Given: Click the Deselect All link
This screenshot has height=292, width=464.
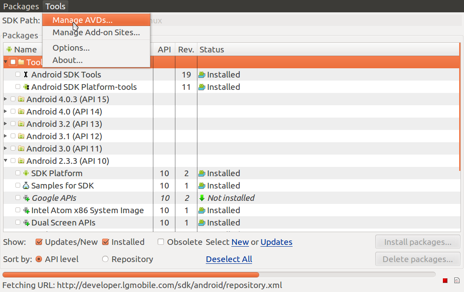Looking at the screenshot, I should pos(229,259).
